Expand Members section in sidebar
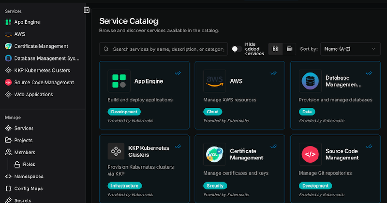Image resolution: width=387 pixels, height=203 pixels. pyautogui.click(x=24, y=152)
